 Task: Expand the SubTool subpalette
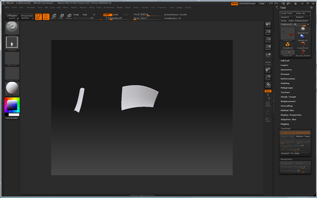tap(285, 61)
